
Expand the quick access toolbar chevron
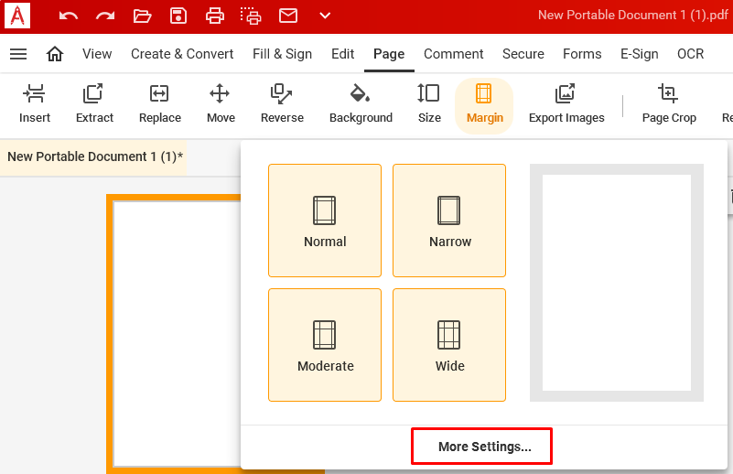[x=325, y=16]
